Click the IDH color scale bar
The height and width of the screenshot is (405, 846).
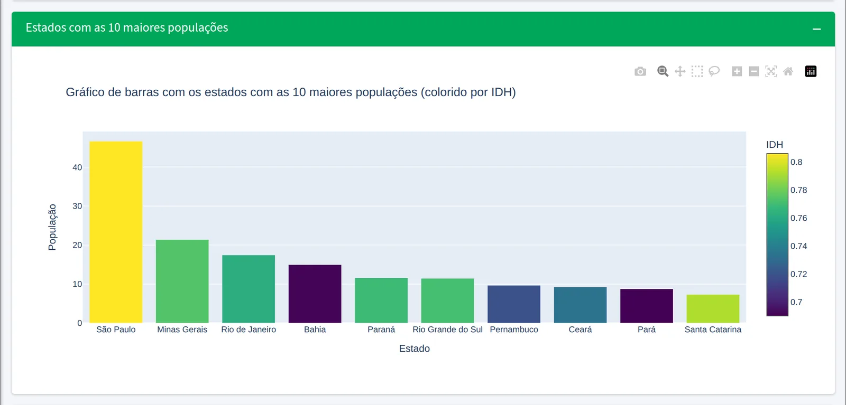pos(777,235)
